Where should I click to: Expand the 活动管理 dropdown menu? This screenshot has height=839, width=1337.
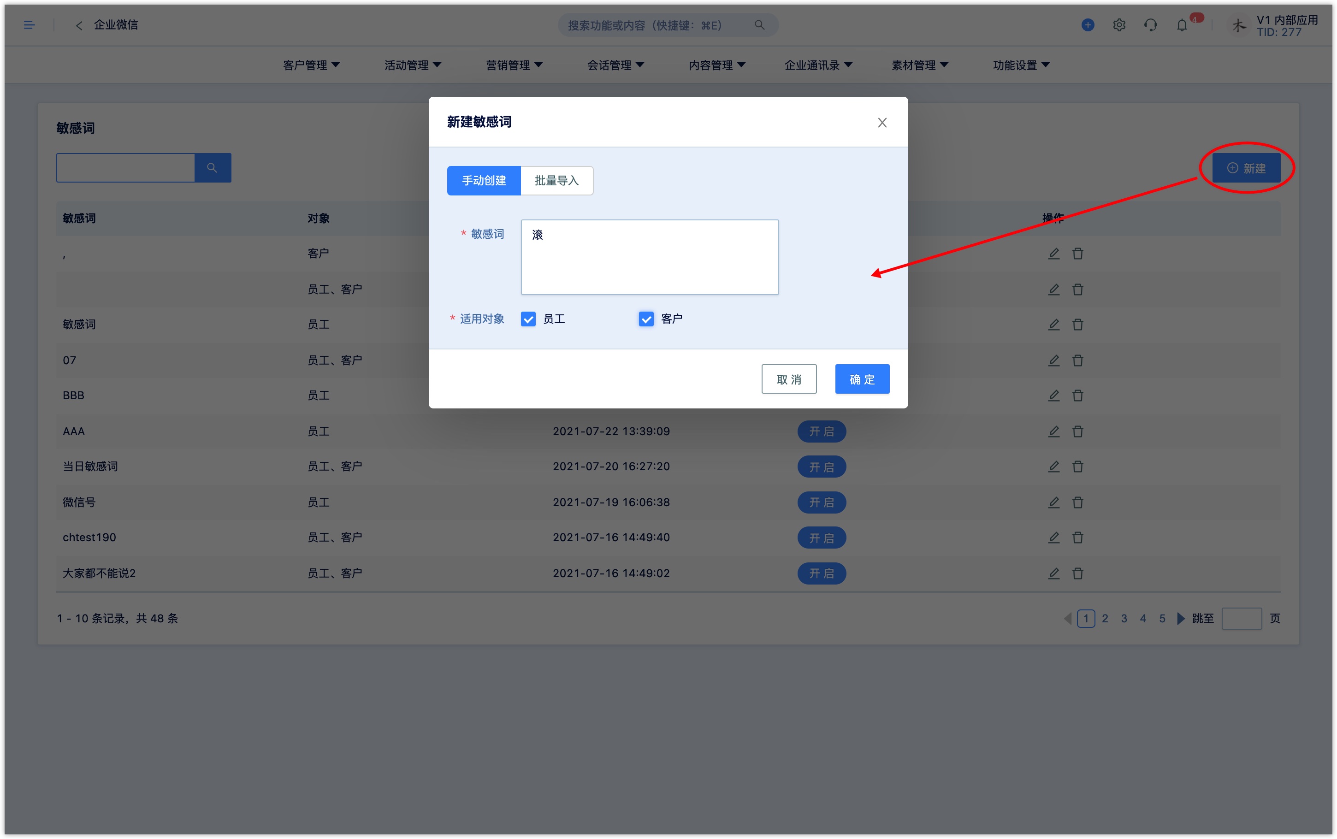(x=413, y=65)
